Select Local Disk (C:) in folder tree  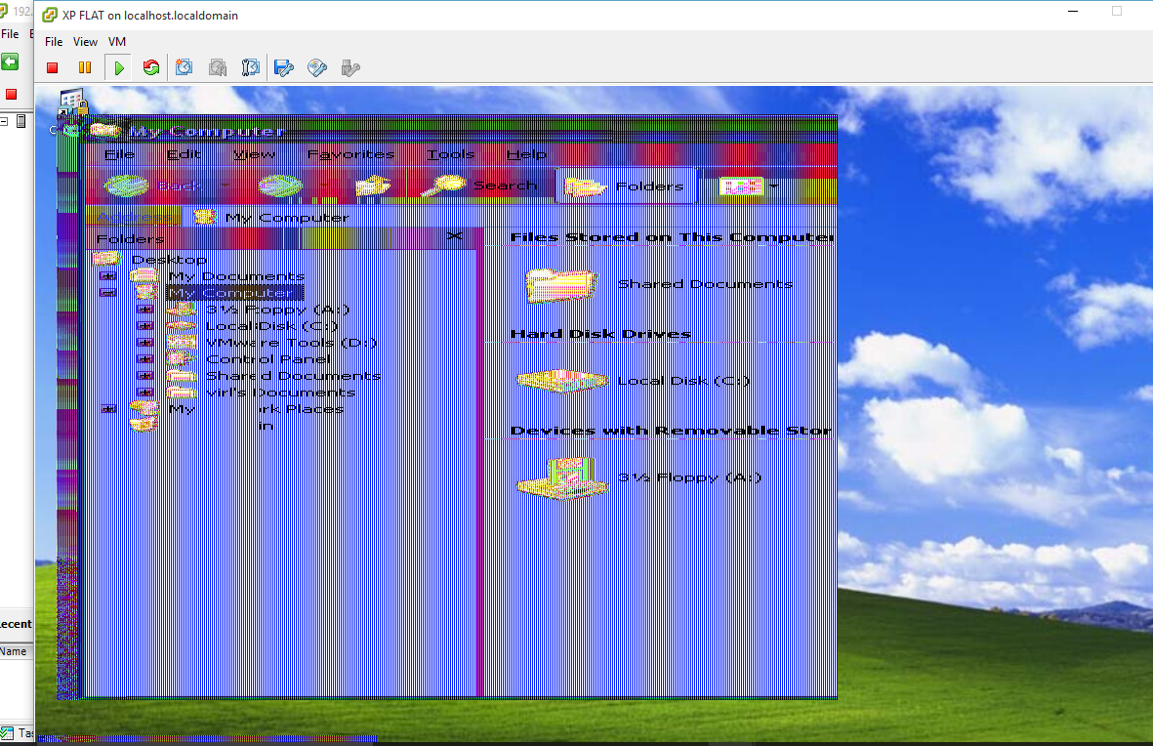click(271, 326)
